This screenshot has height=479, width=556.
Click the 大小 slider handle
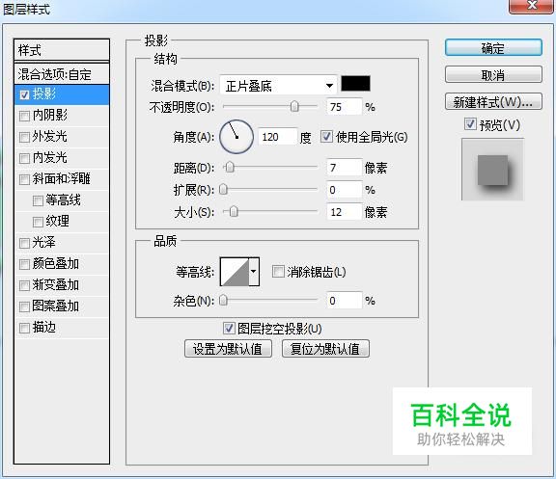[x=234, y=212]
